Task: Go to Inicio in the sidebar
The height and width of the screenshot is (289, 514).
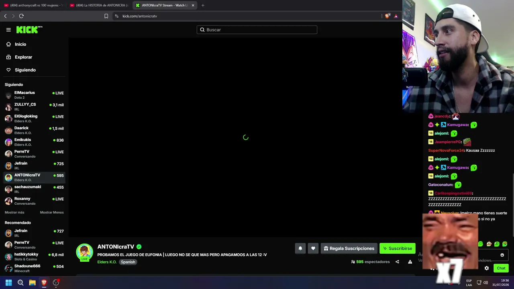Action: [x=20, y=44]
